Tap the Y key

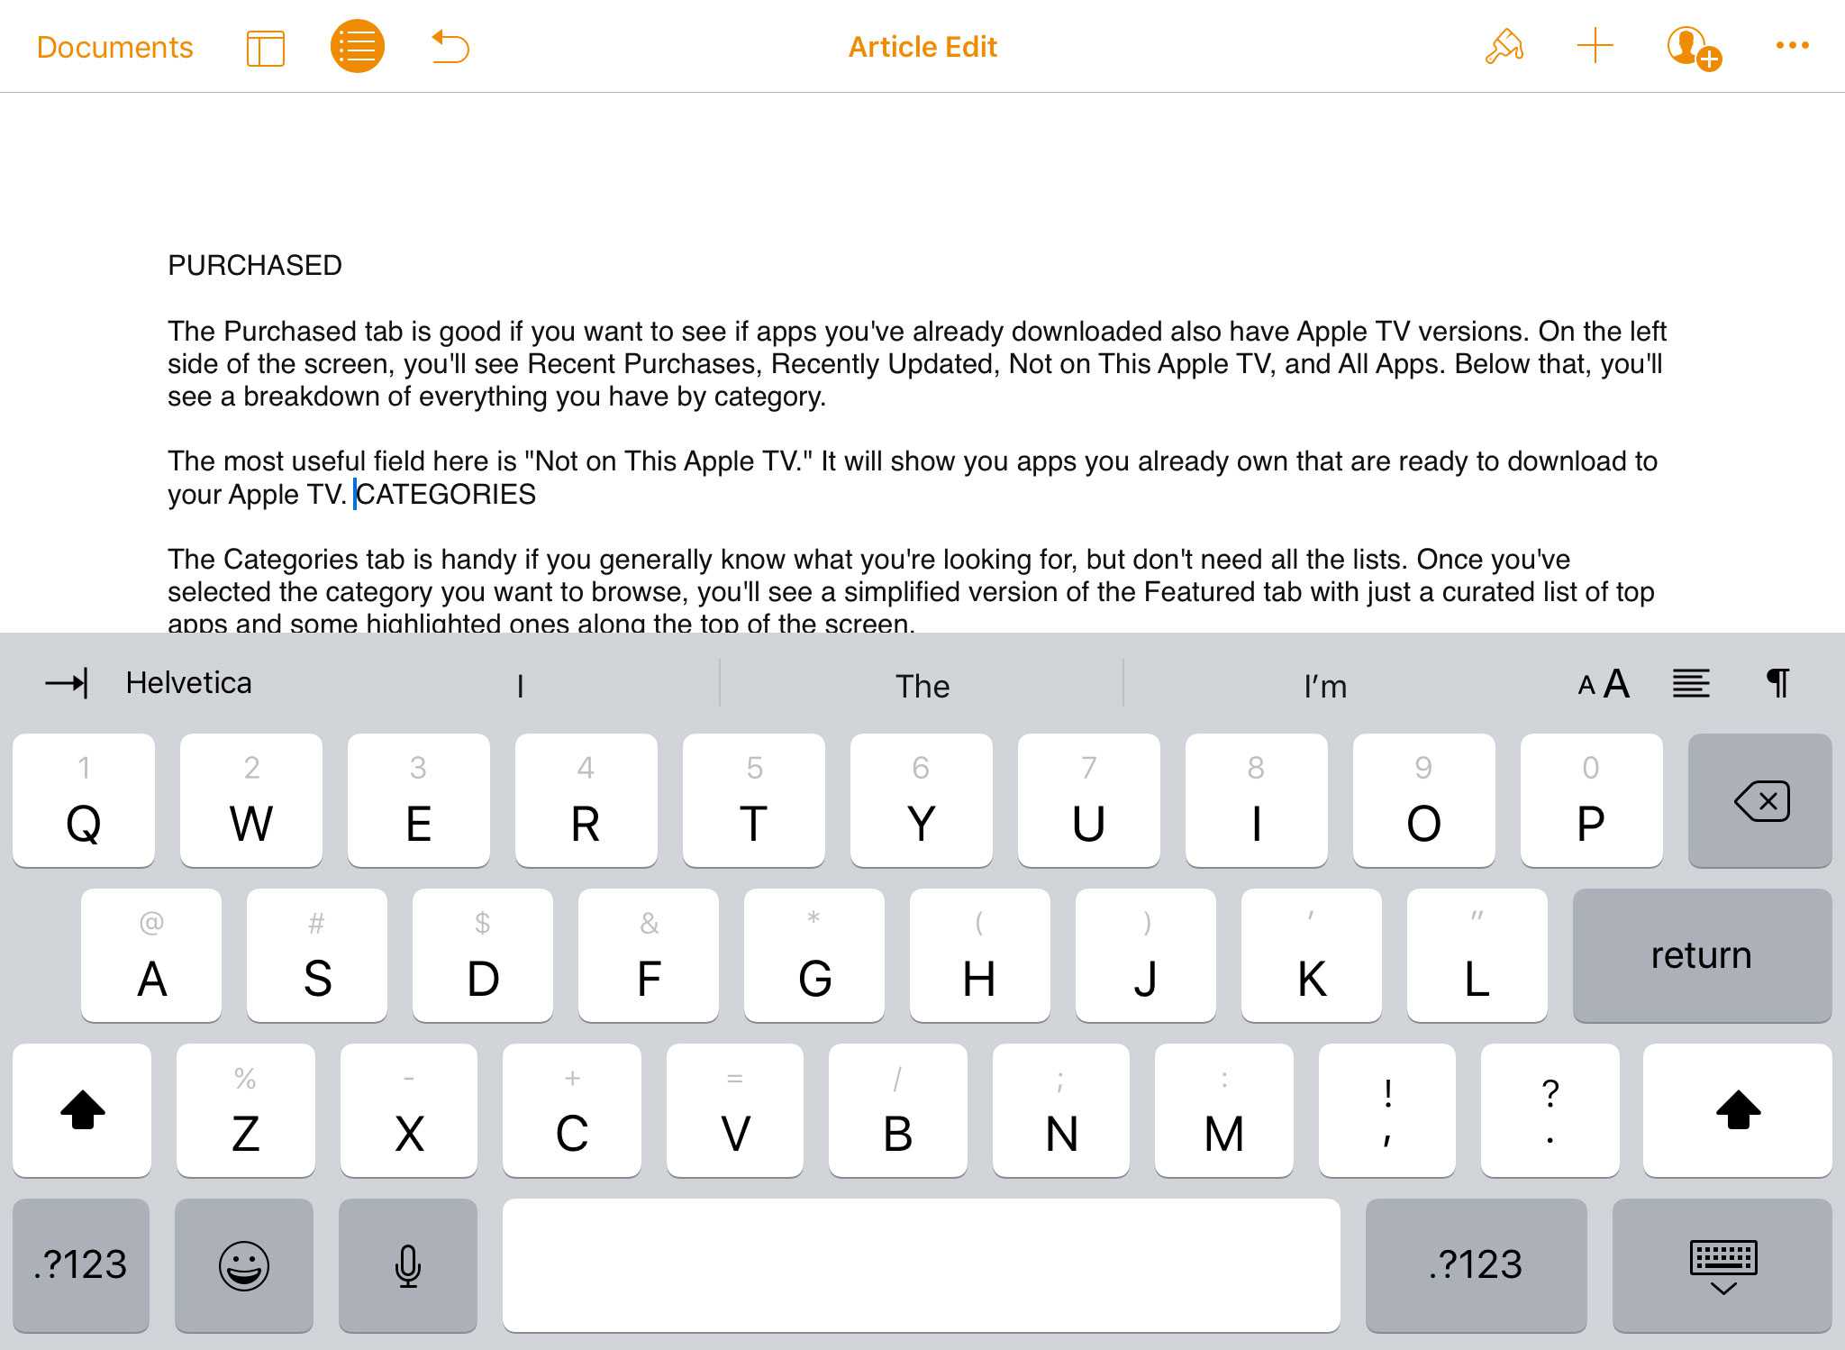point(922,800)
